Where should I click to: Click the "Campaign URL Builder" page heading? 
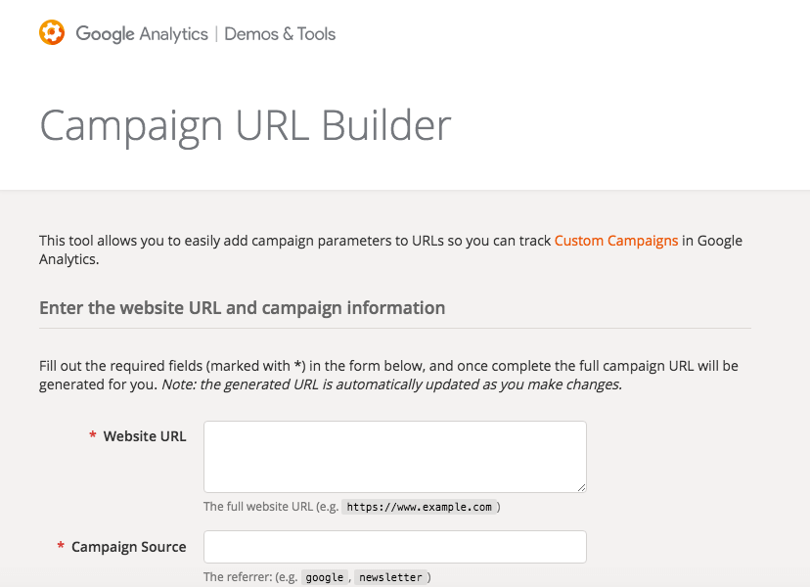point(244,125)
